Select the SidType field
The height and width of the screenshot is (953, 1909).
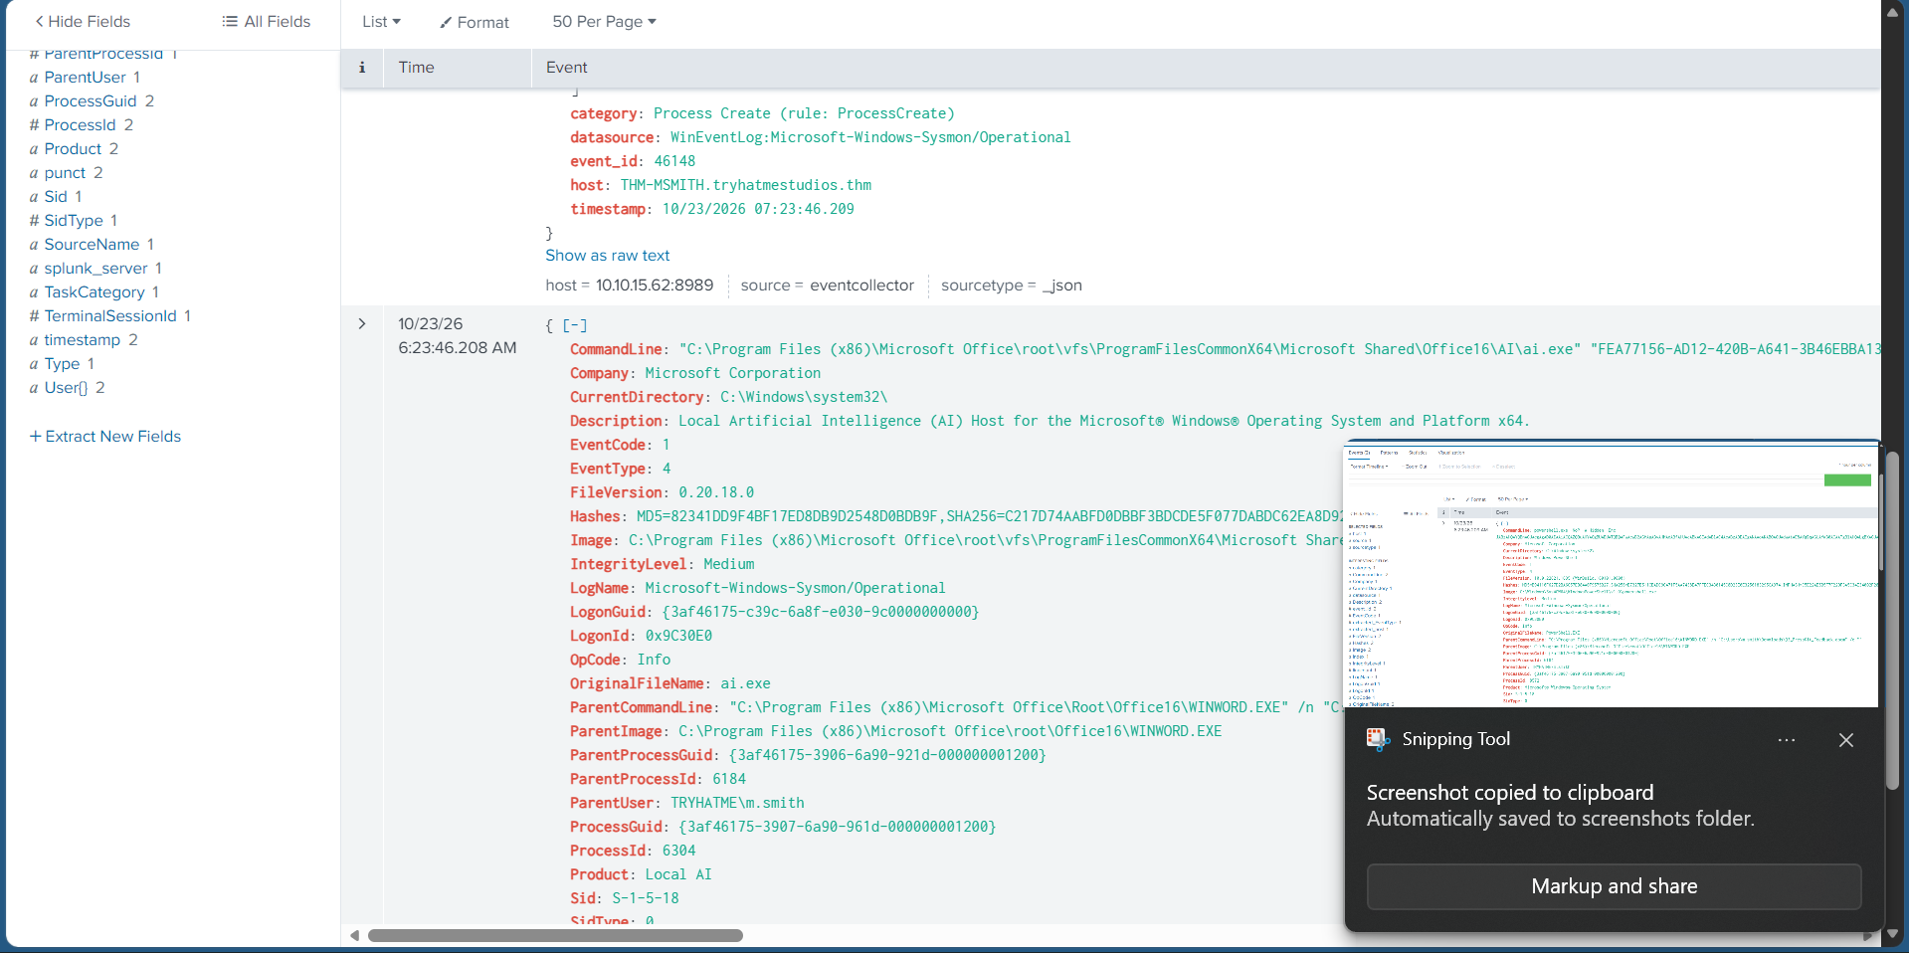pyautogui.click(x=74, y=221)
